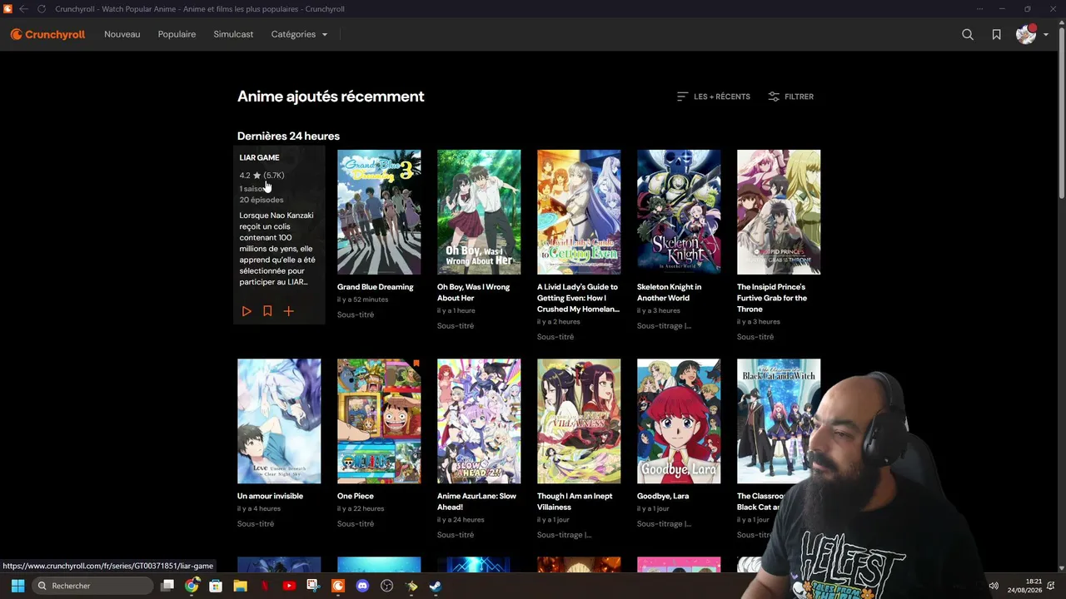Open Google Chrome from the taskbar
The width and height of the screenshot is (1066, 599).
[192, 586]
